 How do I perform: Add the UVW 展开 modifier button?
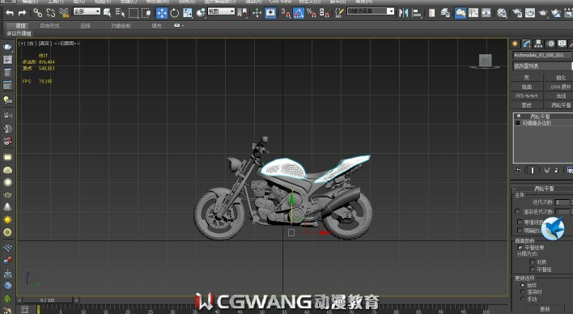pyautogui.click(x=561, y=87)
